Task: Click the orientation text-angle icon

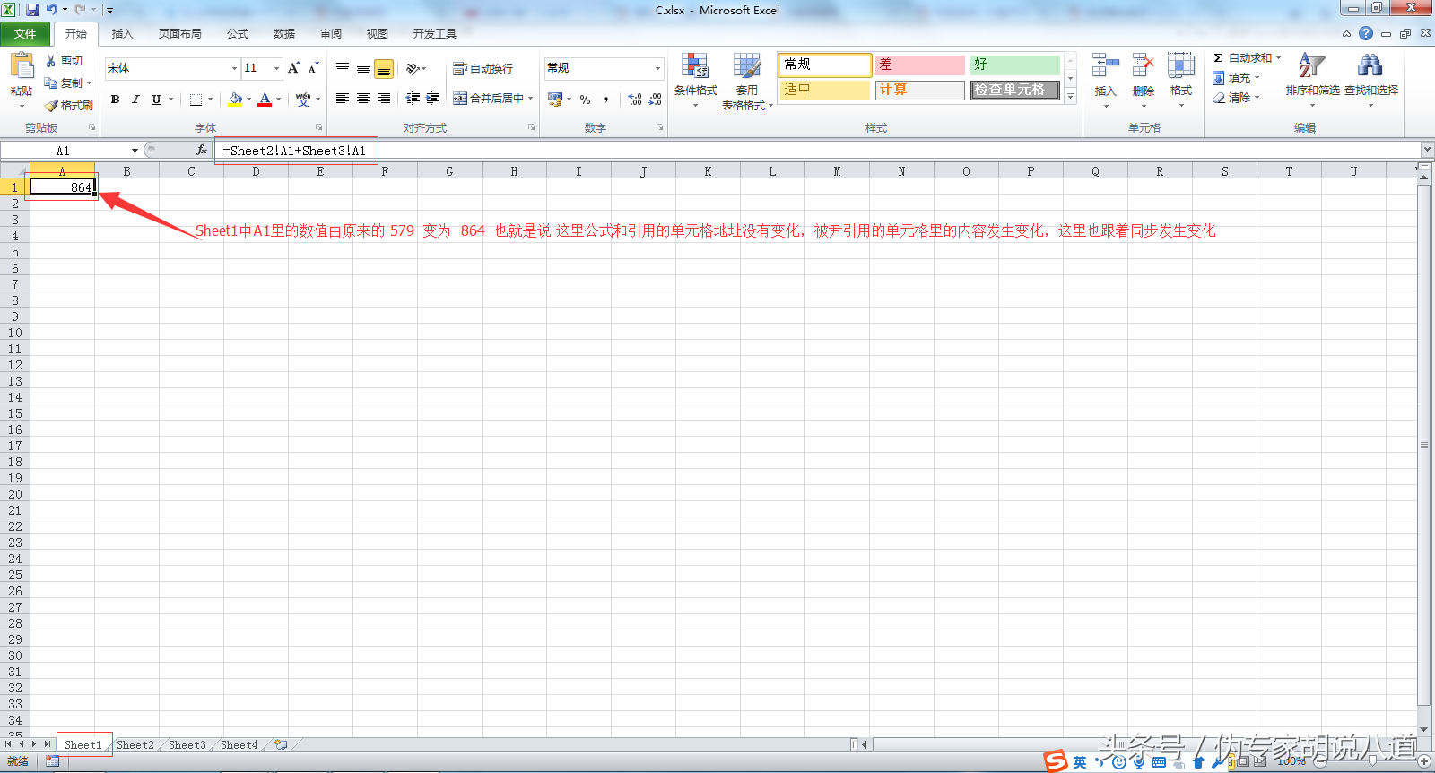Action: click(413, 68)
